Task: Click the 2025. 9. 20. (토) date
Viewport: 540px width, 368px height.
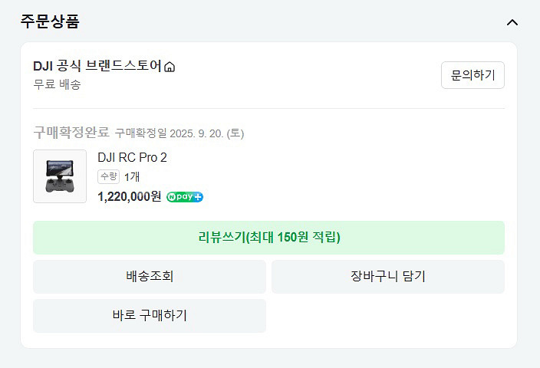Action: [207, 133]
